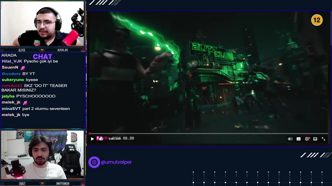Click the BLITZ CLUB neon sign in video
The height and width of the screenshot is (186, 332).
[x=212, y=51]
